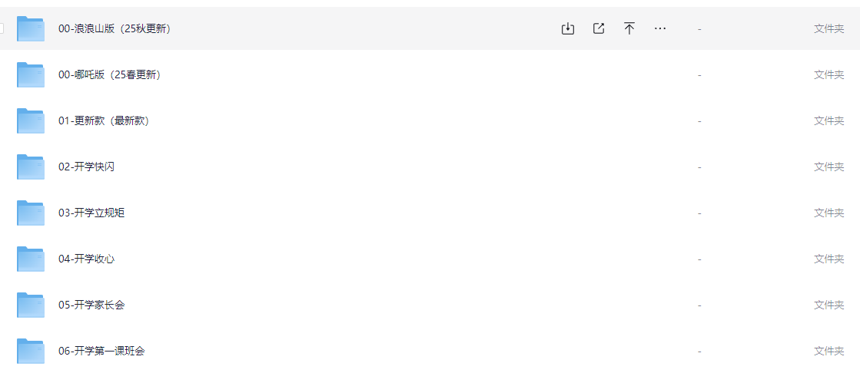Select the 03-开学立规矩 row's 文件夹 type cell

tap(828, 213)
